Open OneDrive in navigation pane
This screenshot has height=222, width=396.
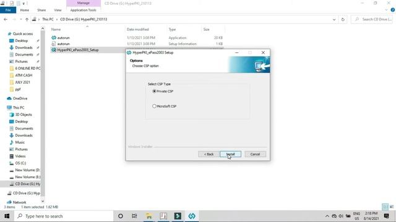20,99
